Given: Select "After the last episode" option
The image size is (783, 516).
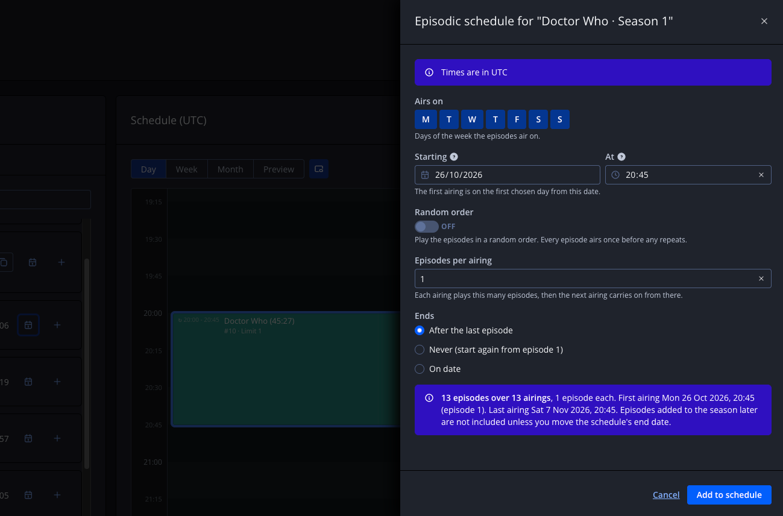Looking at the screenshot, I should pos(420,330).
